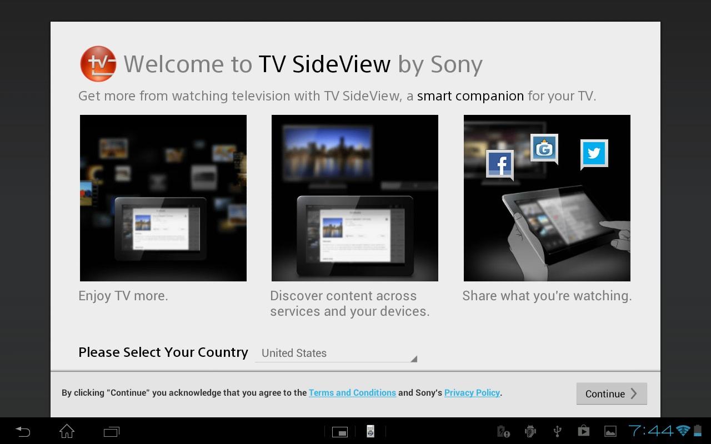
Task: Click the TV SideView app logo
Action: pos(98,64)
